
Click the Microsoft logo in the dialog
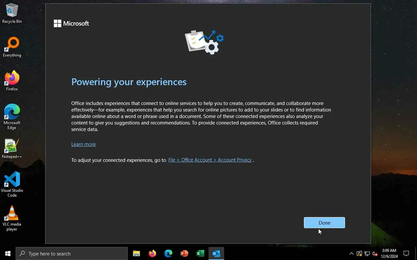71,23
